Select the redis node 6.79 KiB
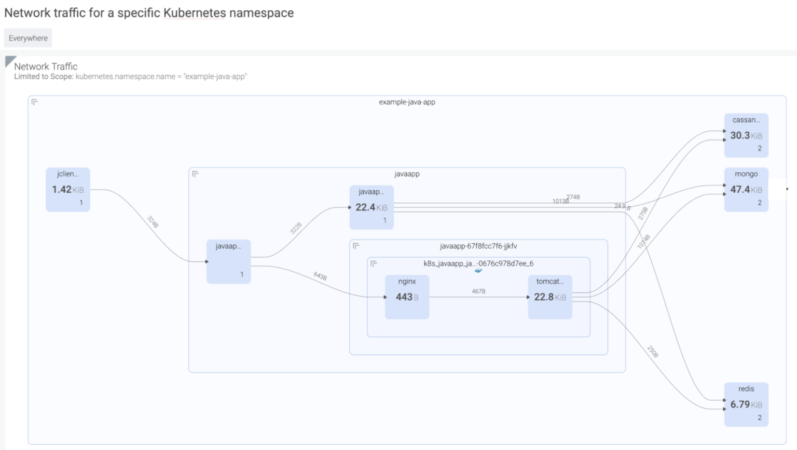797x450 pixels. tap(746, 404)
